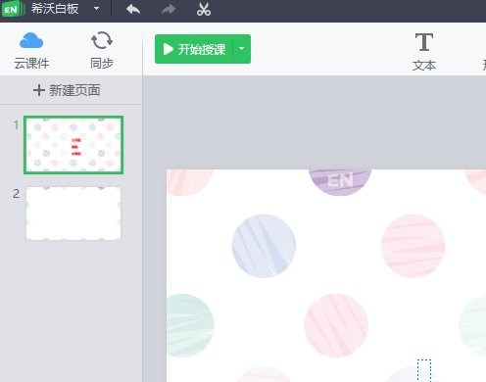Expand 开始授课 options dropdown arrow

click(242, 49)
